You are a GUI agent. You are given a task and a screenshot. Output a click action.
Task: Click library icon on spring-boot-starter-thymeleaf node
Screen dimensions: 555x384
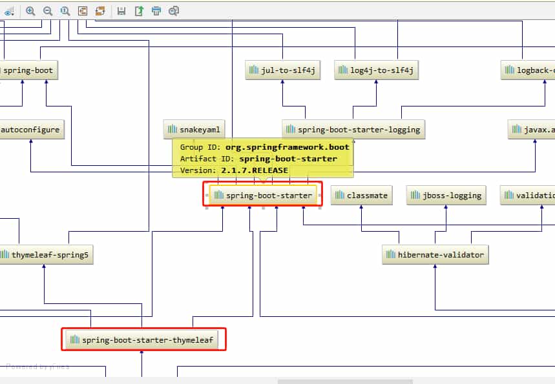pos(75,339)
